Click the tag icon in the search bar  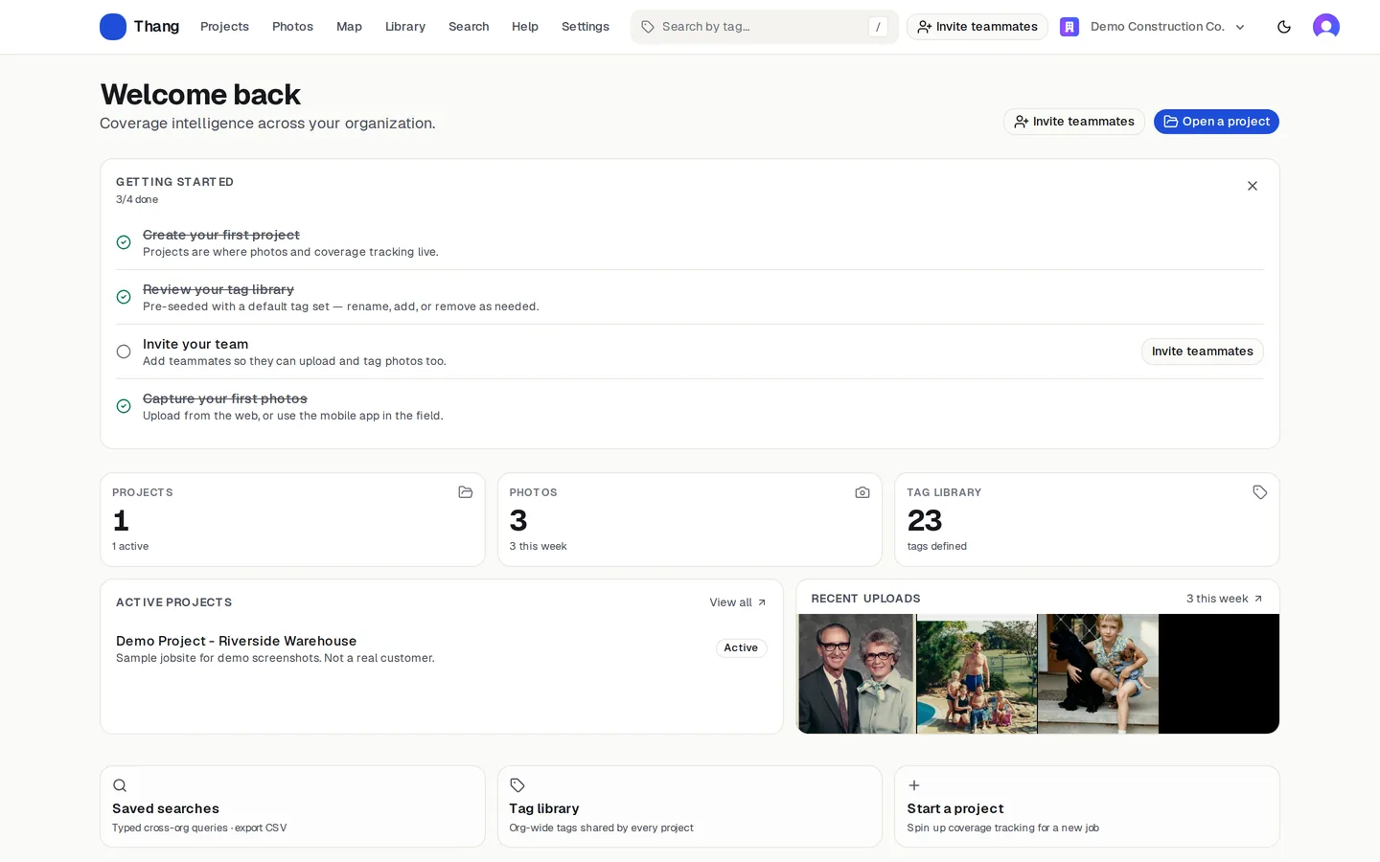[x=648, y=27]
